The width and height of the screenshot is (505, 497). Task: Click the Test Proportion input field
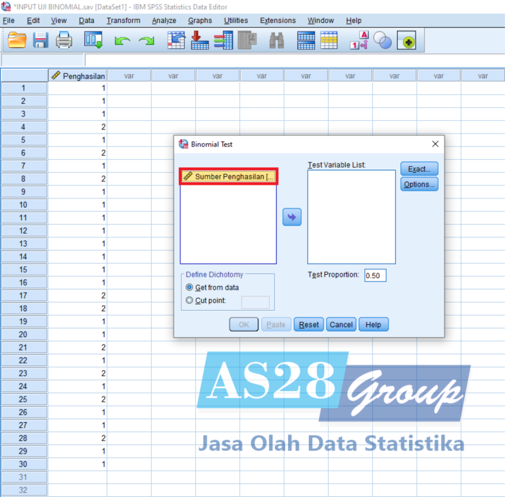coord(375,275)
